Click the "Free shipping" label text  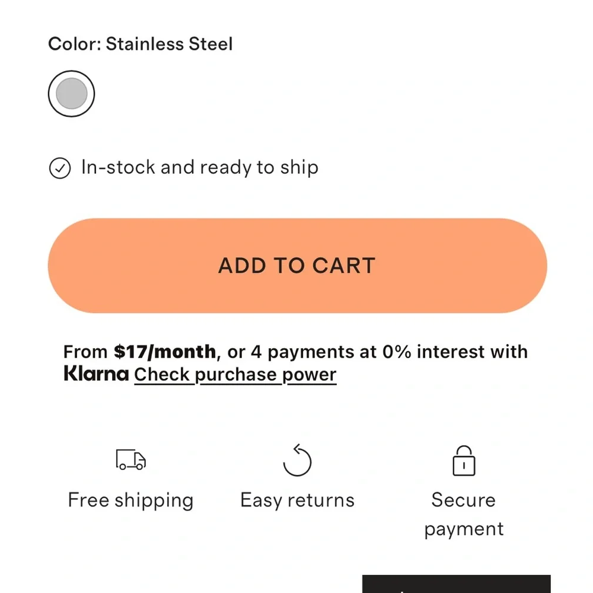click(130, 500)
